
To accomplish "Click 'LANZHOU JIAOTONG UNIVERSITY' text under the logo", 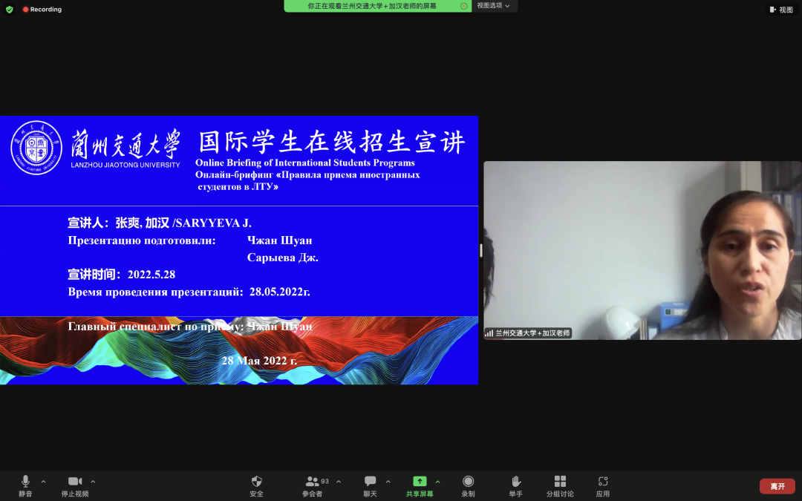I will 125,165.
